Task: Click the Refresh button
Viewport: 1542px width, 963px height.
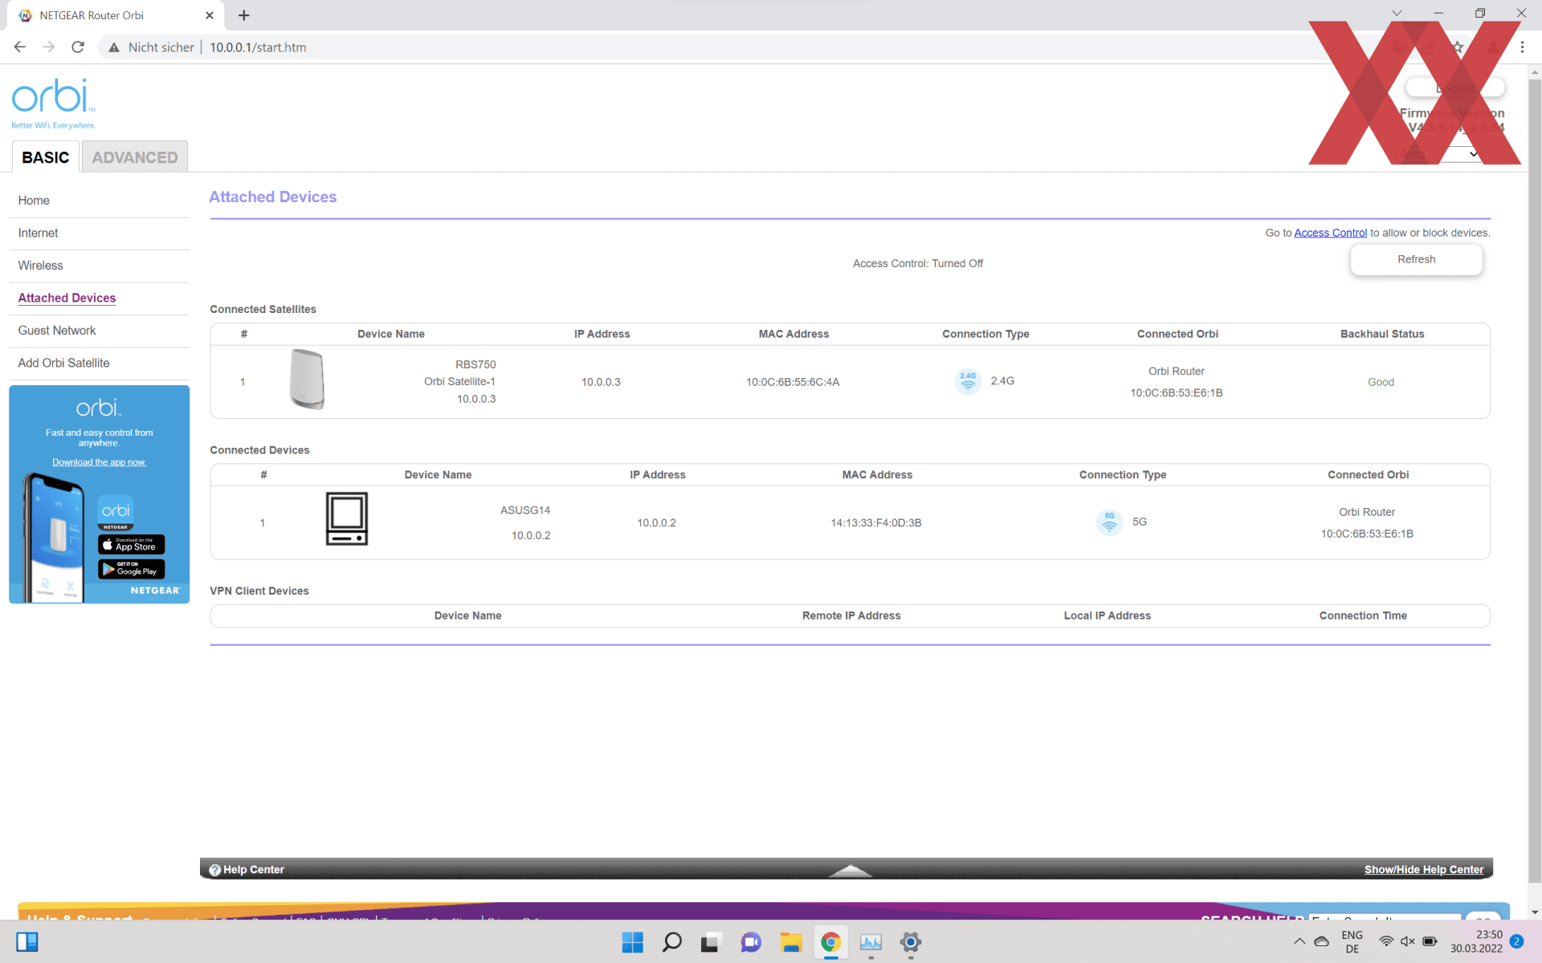Action: (x=1416, y=259)
